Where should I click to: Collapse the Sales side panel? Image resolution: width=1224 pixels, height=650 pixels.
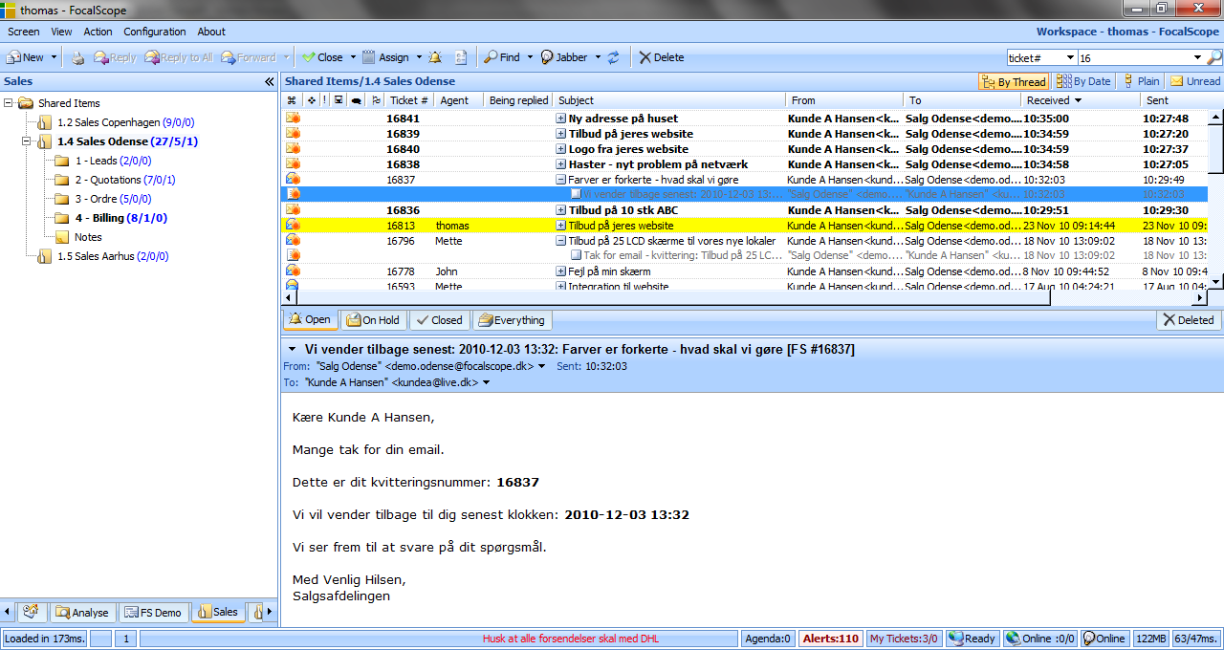(x=270, y=82)
